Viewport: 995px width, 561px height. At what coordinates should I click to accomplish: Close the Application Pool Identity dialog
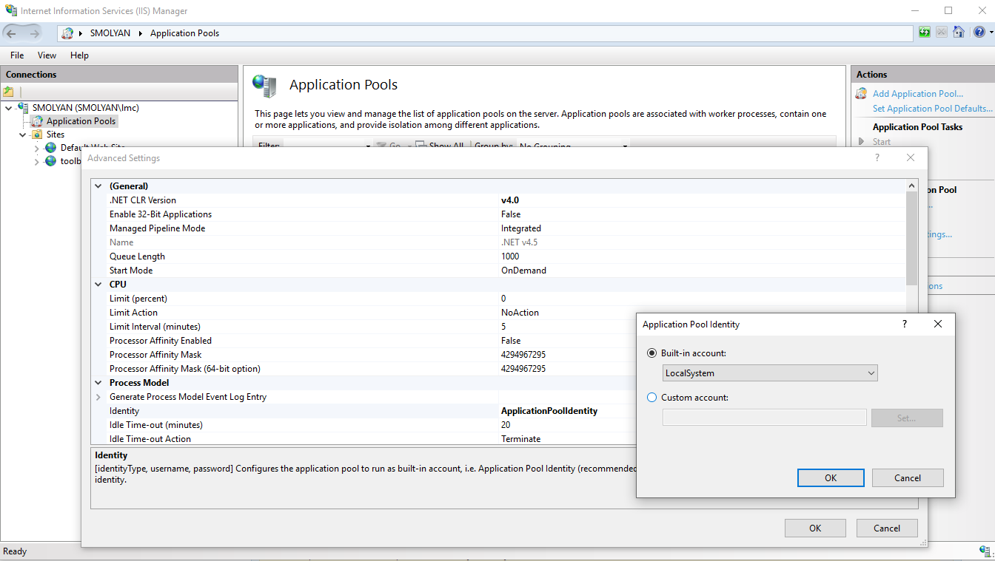(x=938, y=324)
